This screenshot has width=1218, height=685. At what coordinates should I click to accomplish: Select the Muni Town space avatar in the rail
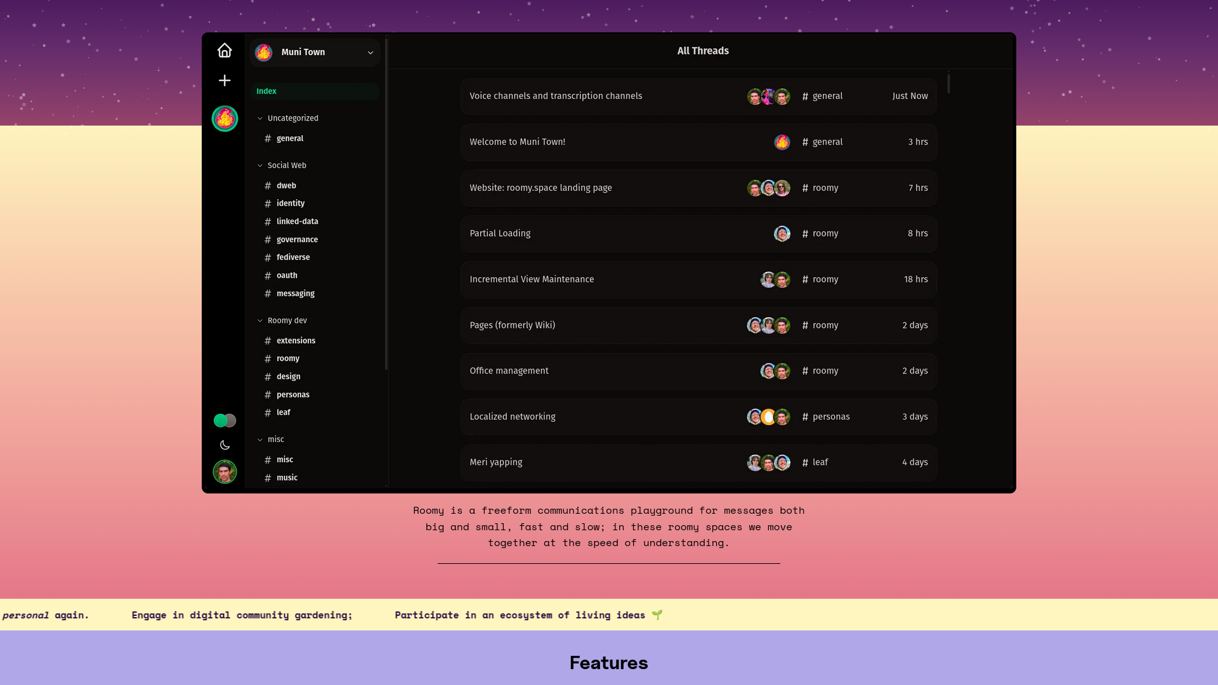tap(225, 119)
